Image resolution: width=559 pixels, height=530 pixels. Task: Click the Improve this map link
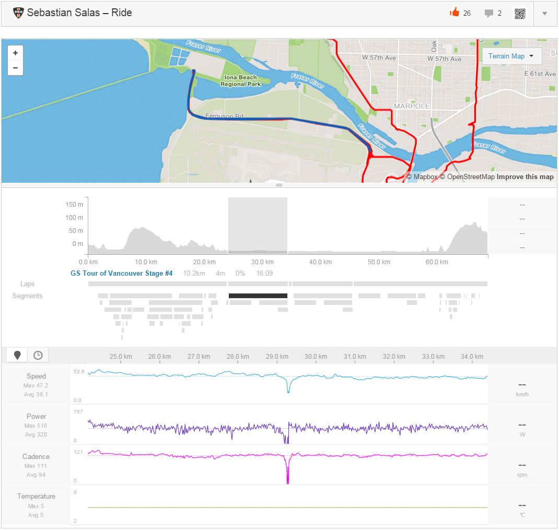tap(525, 176)
